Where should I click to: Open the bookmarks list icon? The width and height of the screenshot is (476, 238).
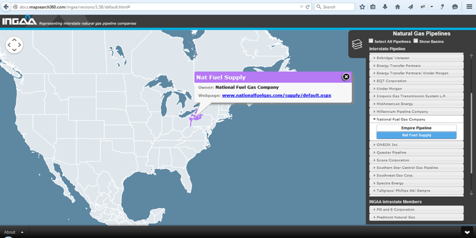pyautogui.click(x=373, y=7)
